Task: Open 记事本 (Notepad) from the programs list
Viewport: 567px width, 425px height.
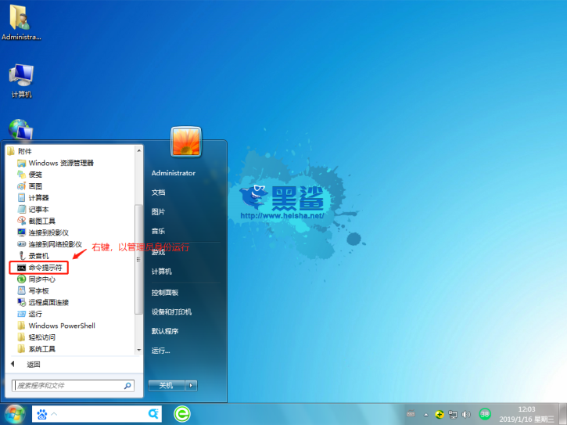Action: tap(38, 210)
